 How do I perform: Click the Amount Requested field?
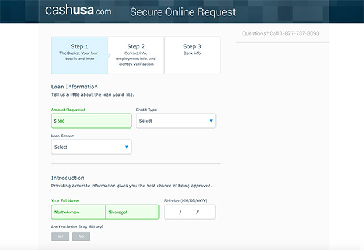(91, 121)
